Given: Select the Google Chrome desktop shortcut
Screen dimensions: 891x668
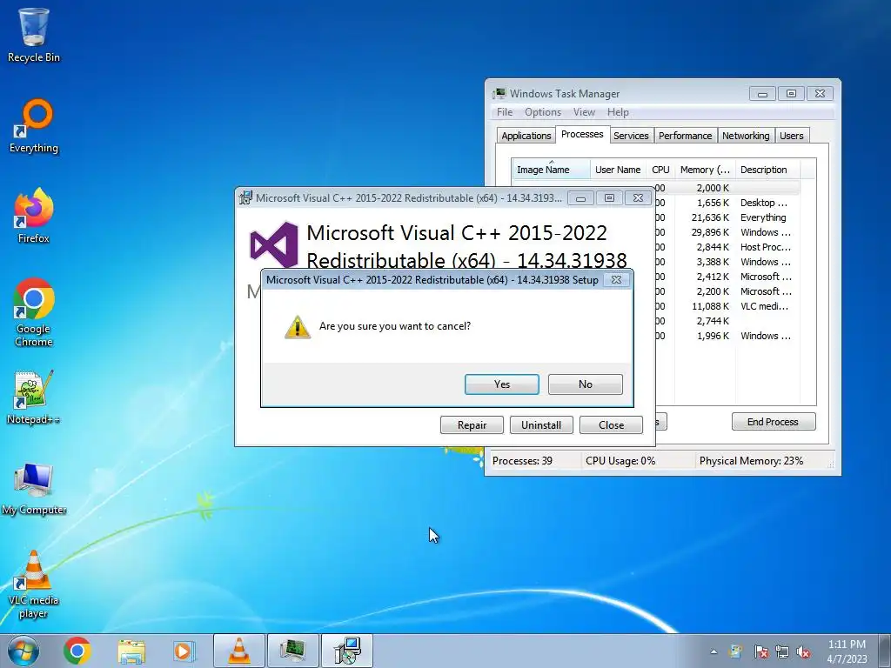Looking at the screenshot, I should point(34,312).
